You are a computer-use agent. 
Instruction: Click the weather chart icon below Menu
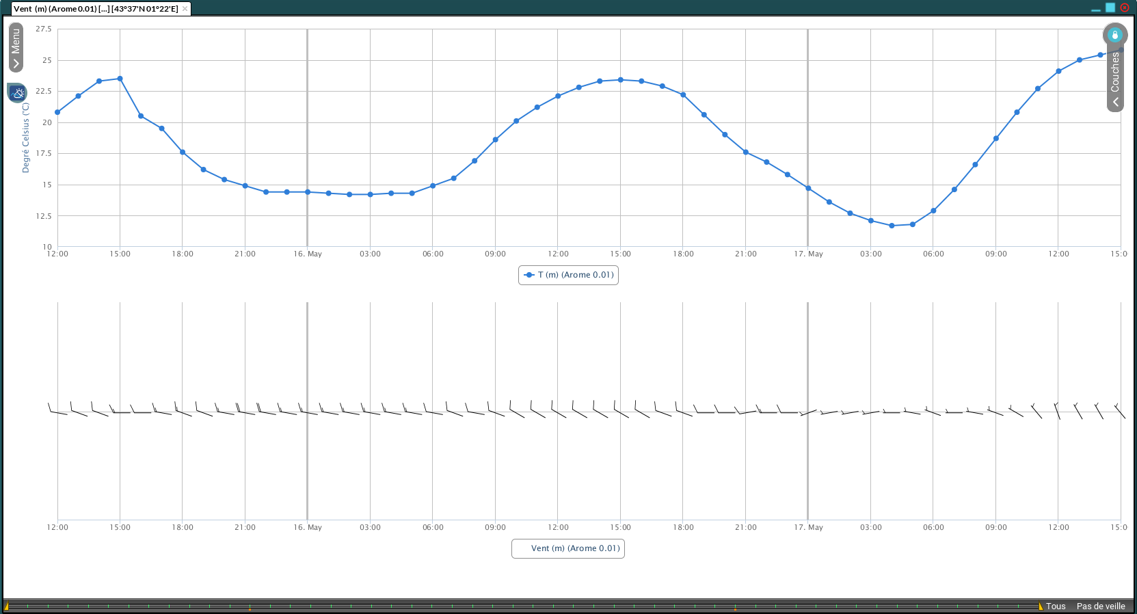(17, 93)
